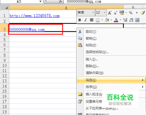
Task: Apply red font color button
Action: click(116, 20)
